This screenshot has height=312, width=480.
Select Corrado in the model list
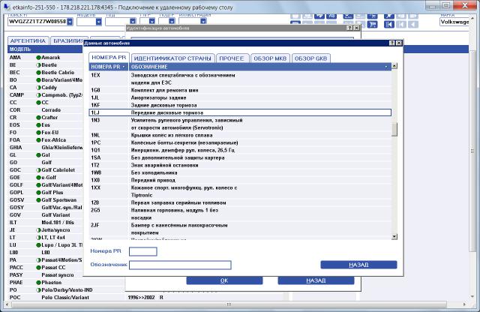[x=45, y=110]
